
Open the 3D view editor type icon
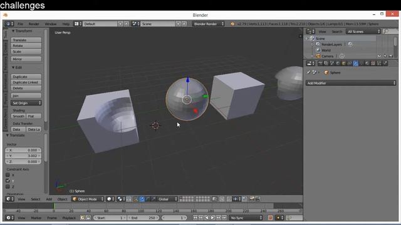pyautogui.click(x=10, y=199)
